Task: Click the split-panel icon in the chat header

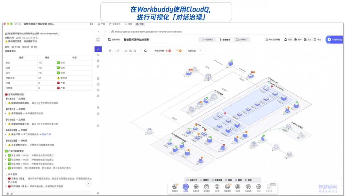Action: click(x=91, y=24)
